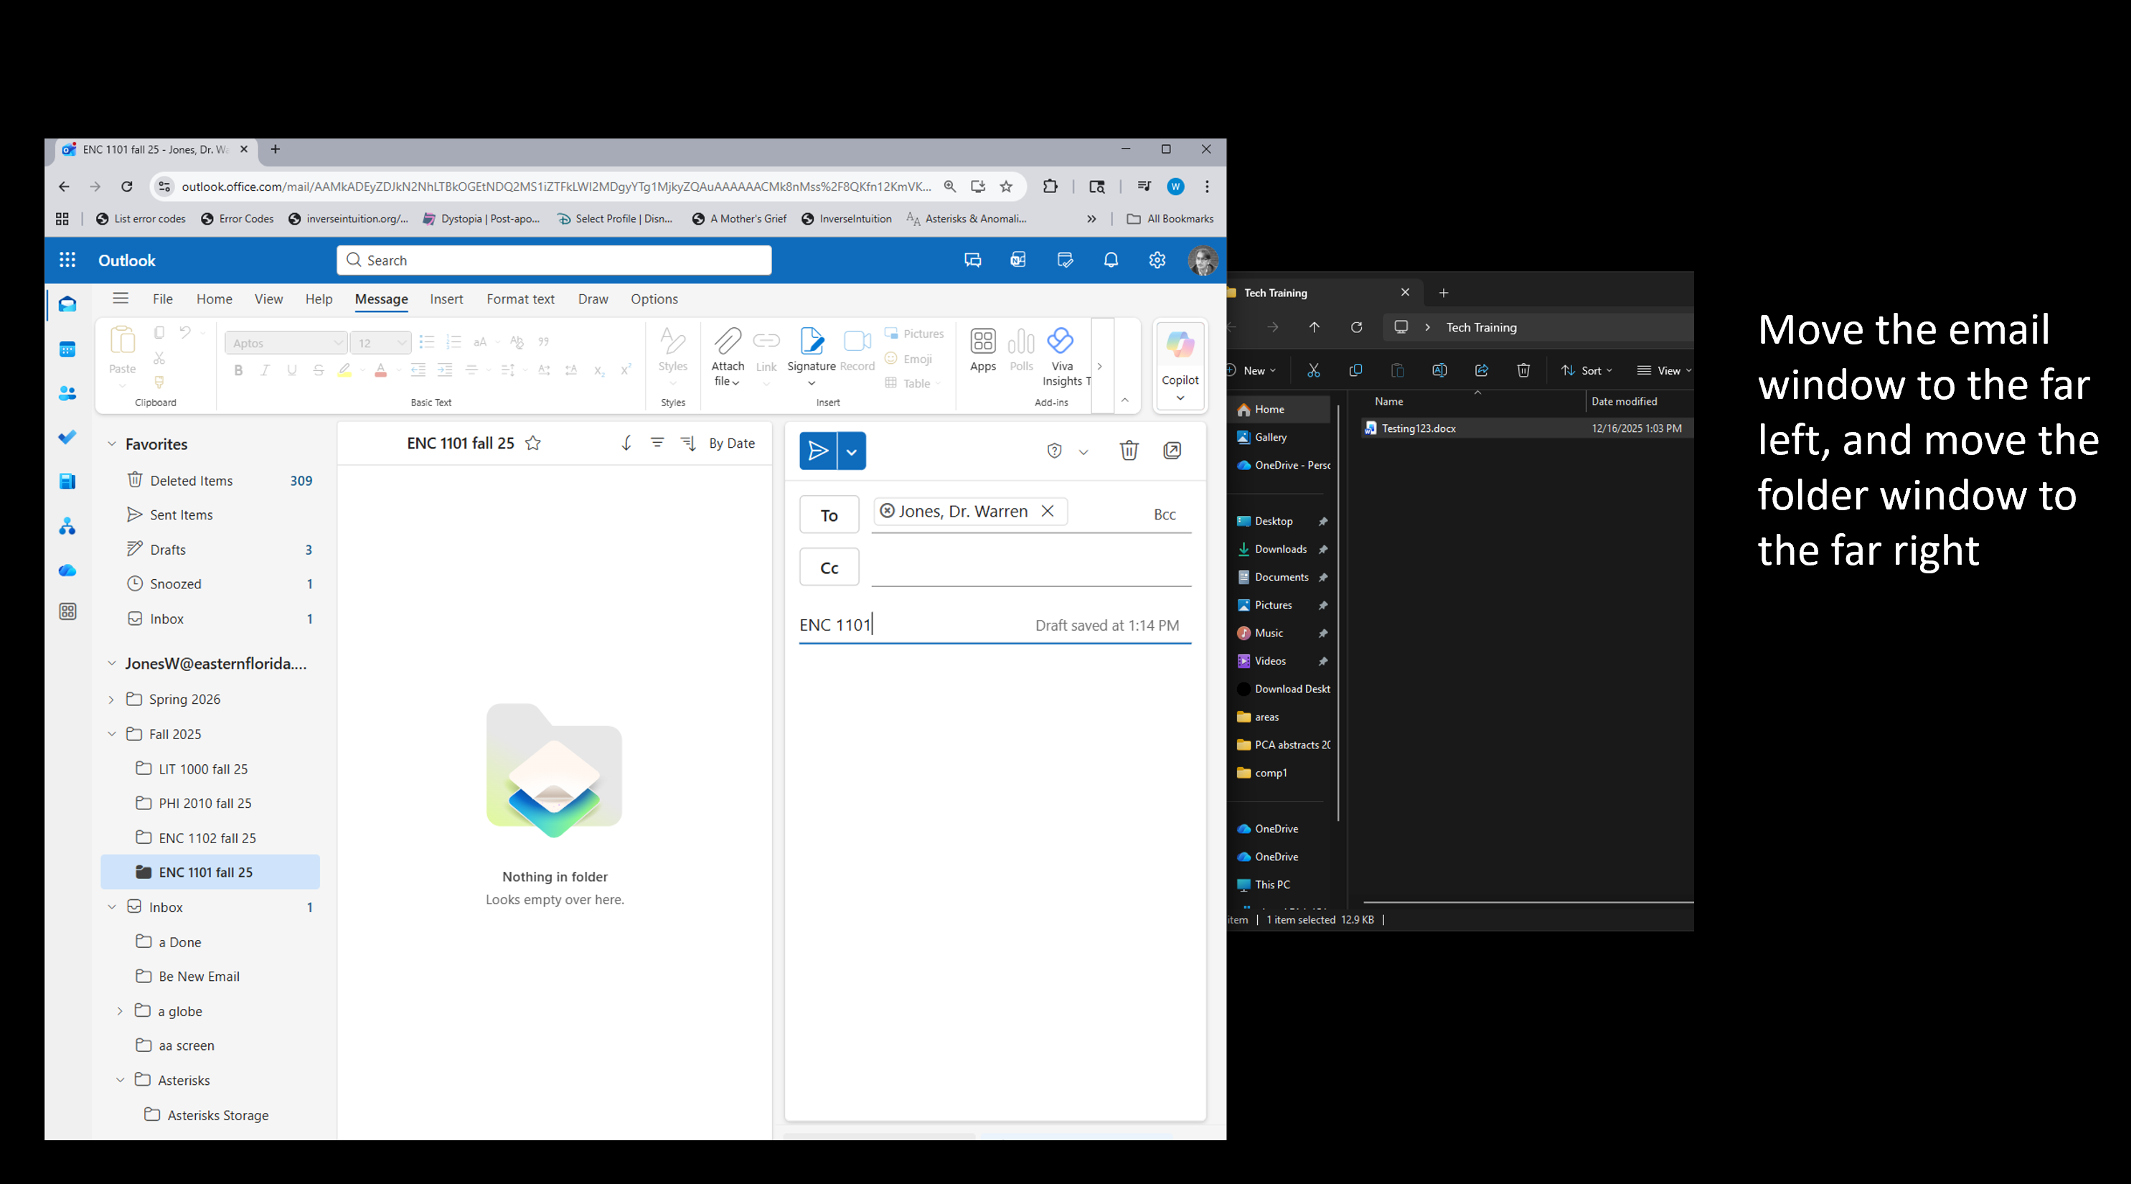Open Viva Insights add-in
This screenshot has height=1184, width=2139.
click(1061, 354)
